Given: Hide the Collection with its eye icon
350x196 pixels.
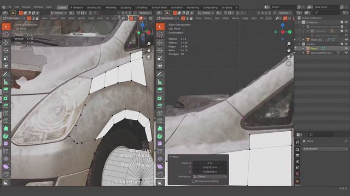Looking at the screenshot, I should click(346, 22).
